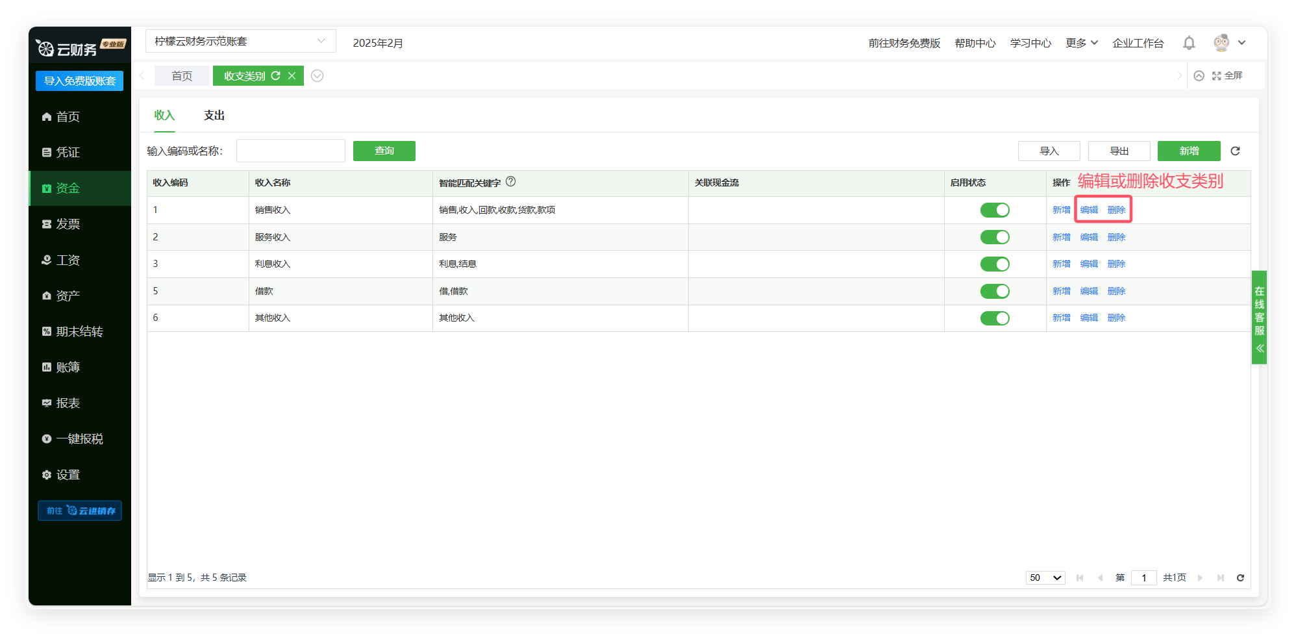1296x634 pixels.
Task: Click the notification bell icon
Action: pyautogui.click(x=1189, y=43)
